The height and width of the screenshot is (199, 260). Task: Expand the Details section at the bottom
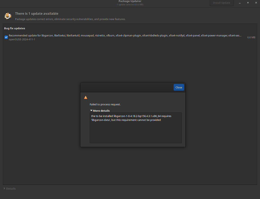click(10, 189)
